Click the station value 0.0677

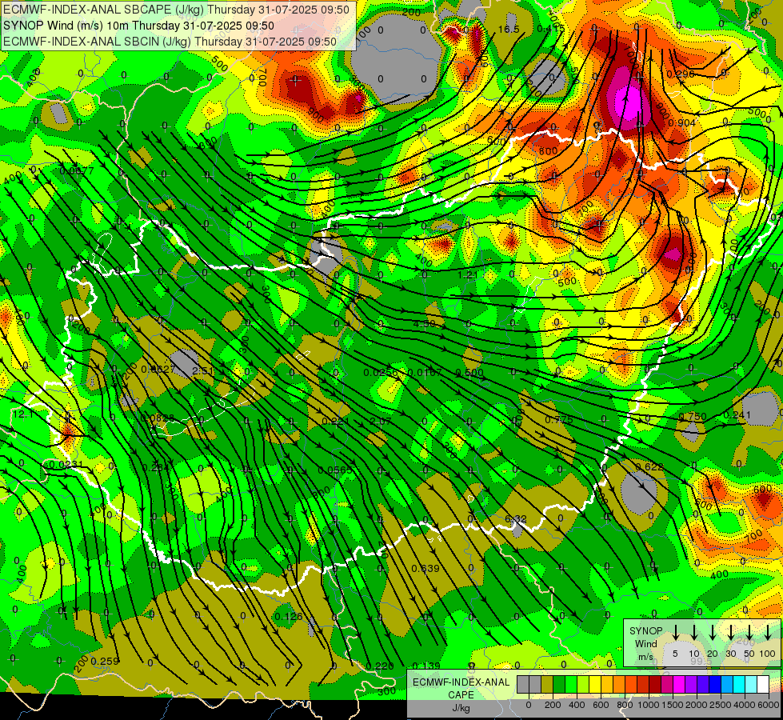(x=77, y=171)
